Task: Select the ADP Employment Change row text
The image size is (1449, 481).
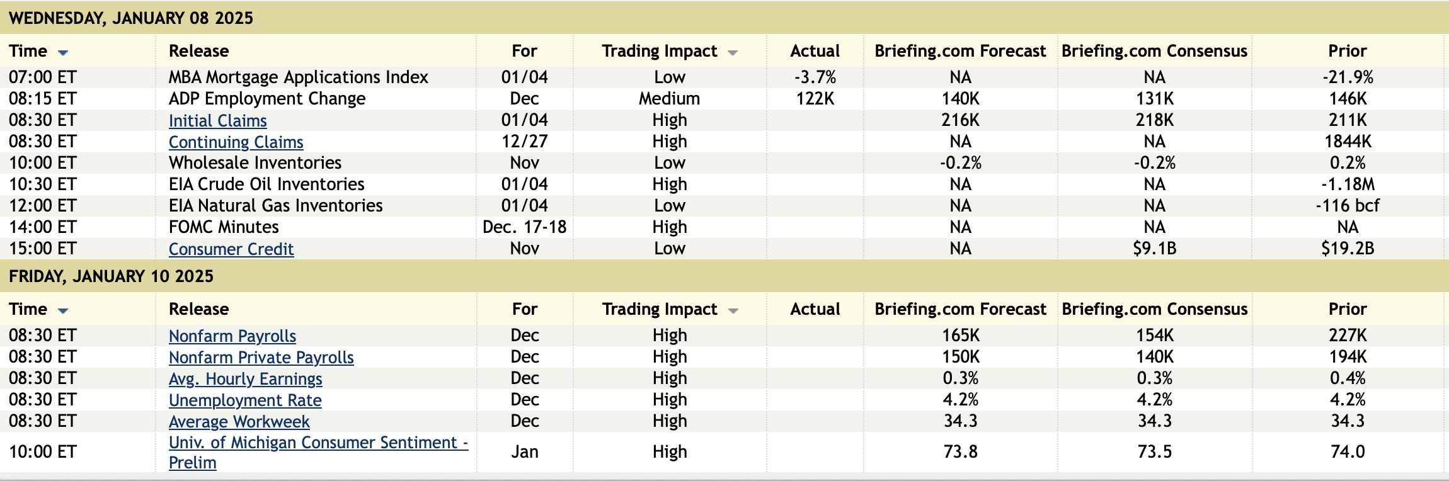Action: pos(266,99)
